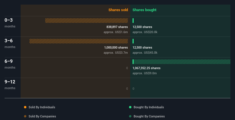This screenshot has width=235, height=120.
Task: Click the small green 3–6 months bought bar
Action: 133,41
